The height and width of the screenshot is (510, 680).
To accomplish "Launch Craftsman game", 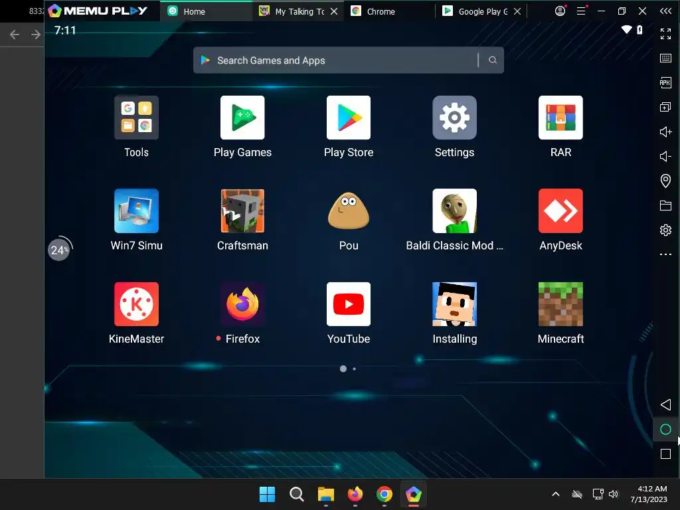I will click(242, 211).
